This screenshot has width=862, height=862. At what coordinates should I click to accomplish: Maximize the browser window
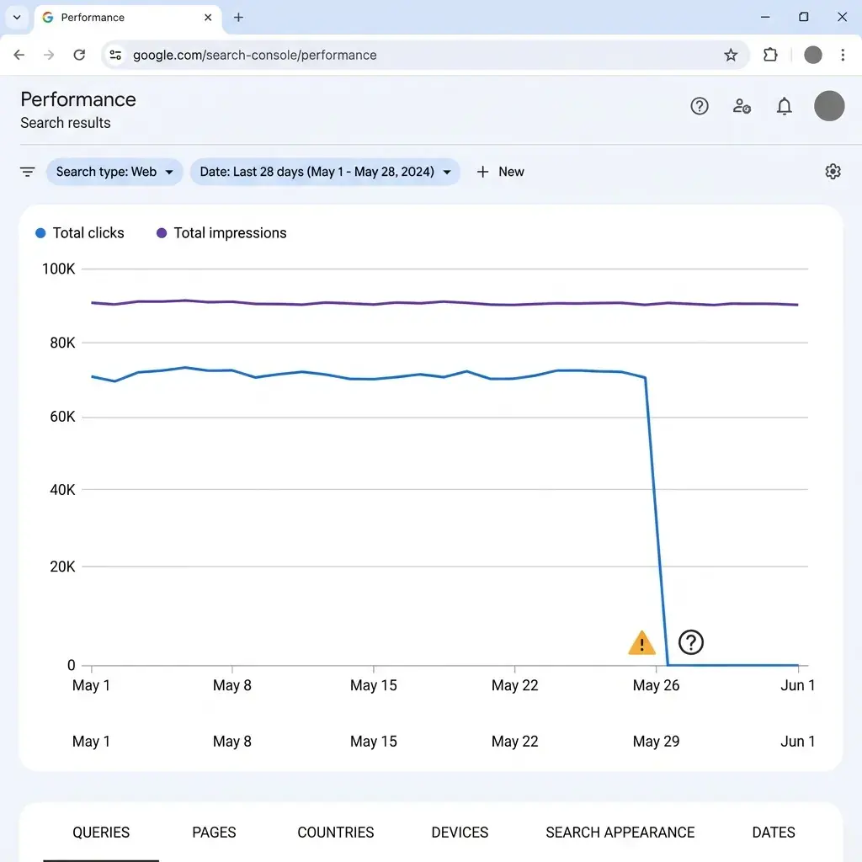point(804,17)
